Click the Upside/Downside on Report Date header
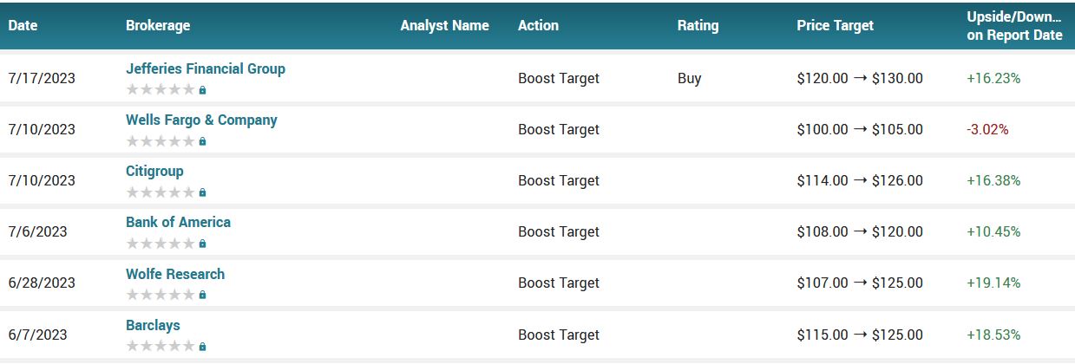The width and height of the screenshot is (1075, 364). tap(1014, 26)
